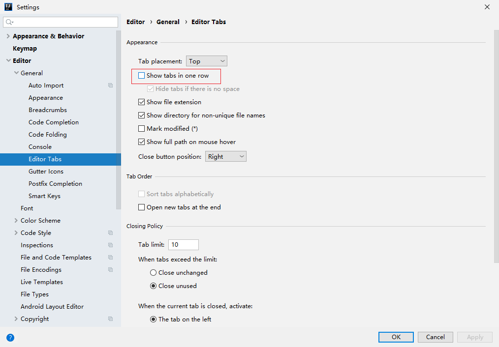Click the settings tree scrollbar
Screen dimensions: 499x347
click(x=119, y=120)
